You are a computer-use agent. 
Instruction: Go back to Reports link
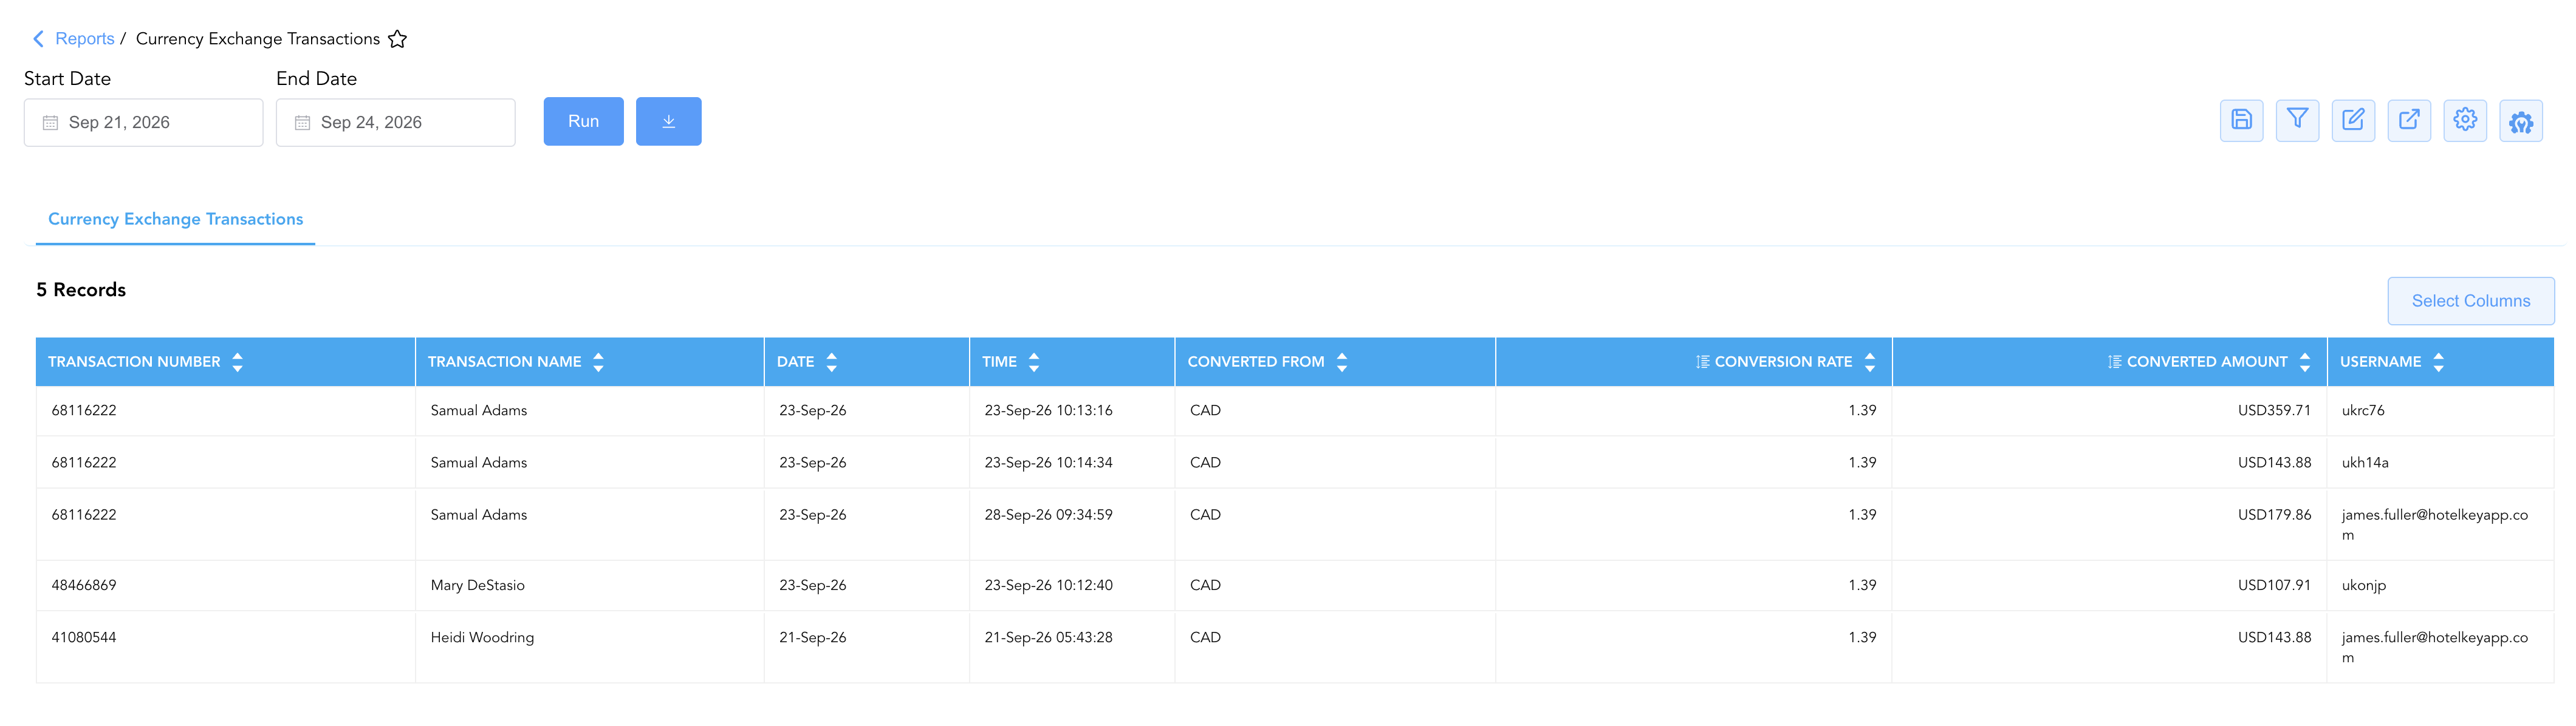coord(85,39)
